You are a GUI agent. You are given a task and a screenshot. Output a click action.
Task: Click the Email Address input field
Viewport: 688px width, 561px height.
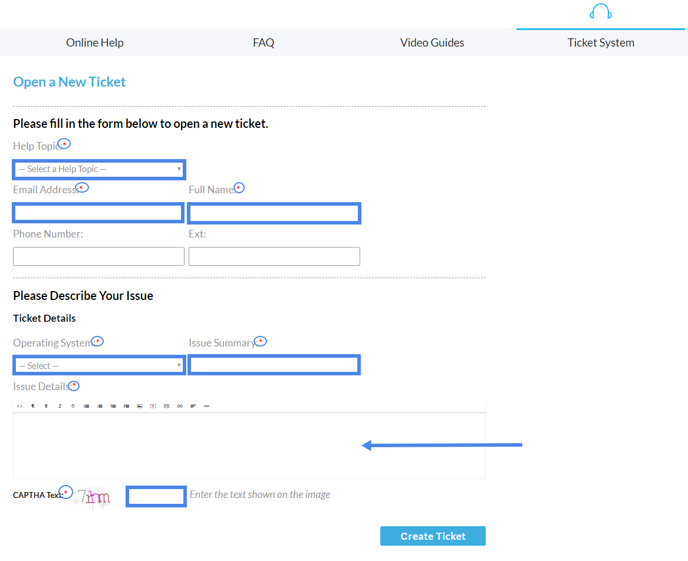(98, 213)
